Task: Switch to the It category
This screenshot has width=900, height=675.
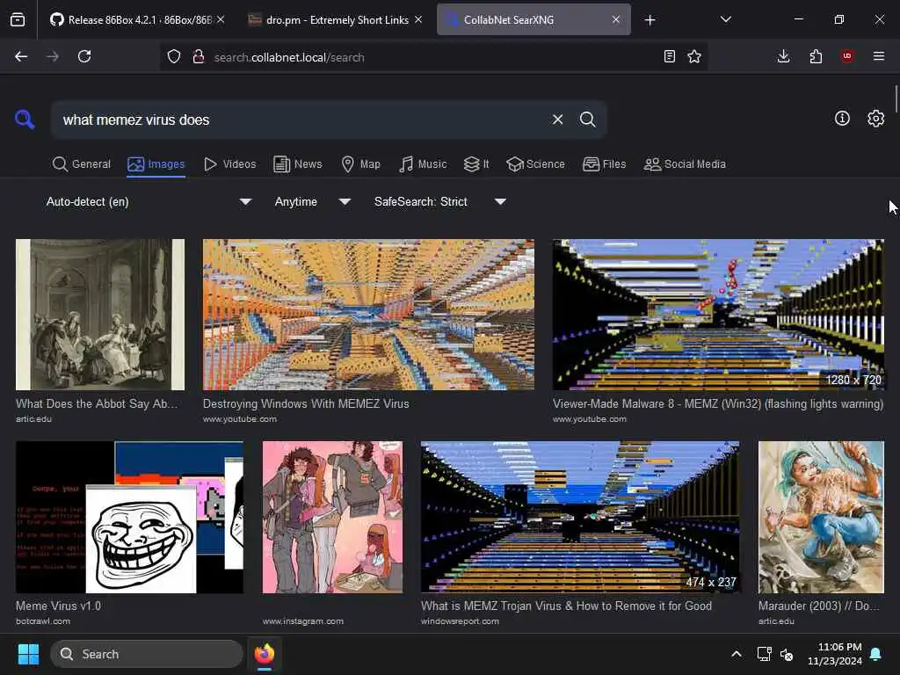Action: coord(476,164)
